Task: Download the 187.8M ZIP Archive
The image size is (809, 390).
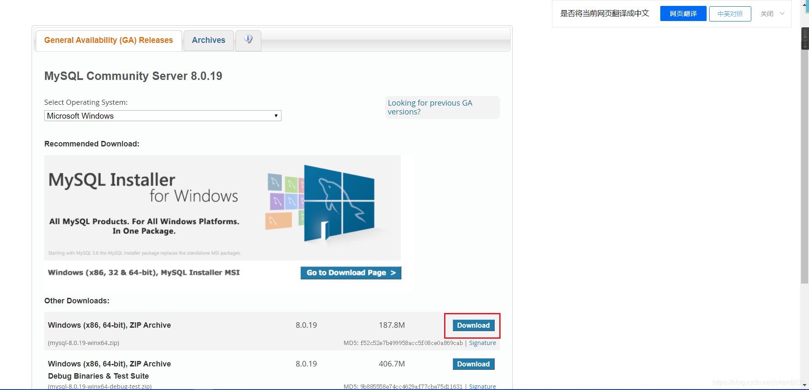Action: point(473,325)
